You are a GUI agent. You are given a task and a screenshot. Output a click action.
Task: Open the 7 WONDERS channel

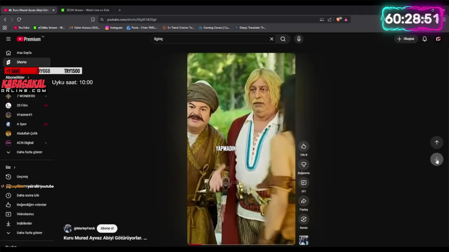point(27,96)
